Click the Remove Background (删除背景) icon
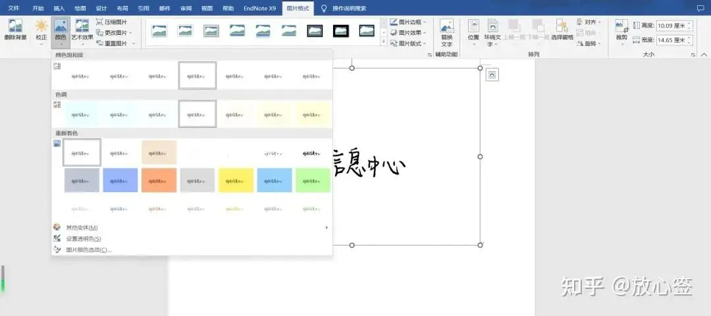The height and width of the screenshot is (316, 711). click(15, 26)
